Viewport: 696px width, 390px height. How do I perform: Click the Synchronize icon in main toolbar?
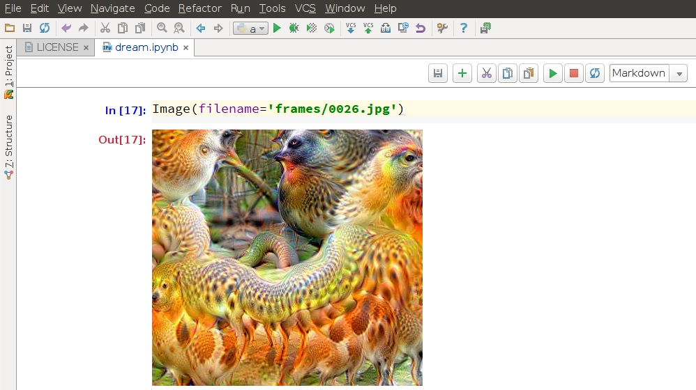(45, 29)
